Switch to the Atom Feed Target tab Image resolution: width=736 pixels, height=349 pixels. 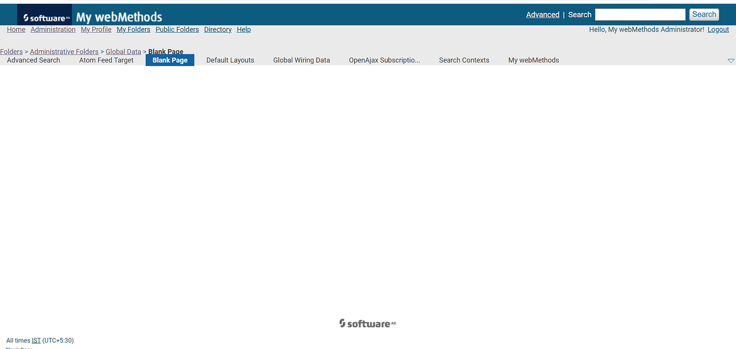coord(106,60)
